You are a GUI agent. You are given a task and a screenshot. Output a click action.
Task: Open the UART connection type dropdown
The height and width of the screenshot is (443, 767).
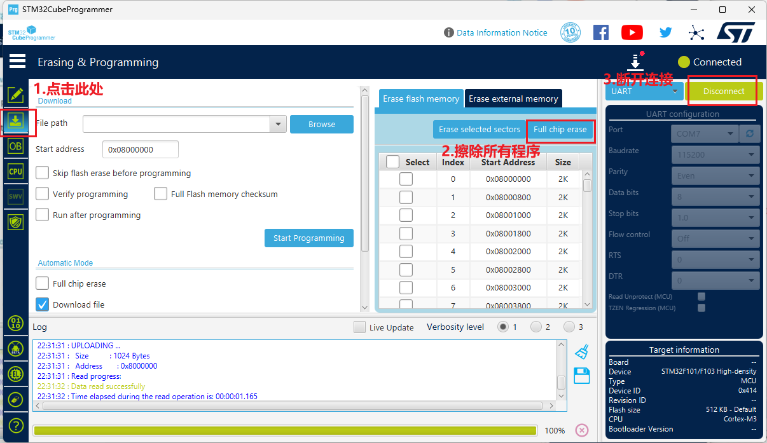[x=644, y=91]
